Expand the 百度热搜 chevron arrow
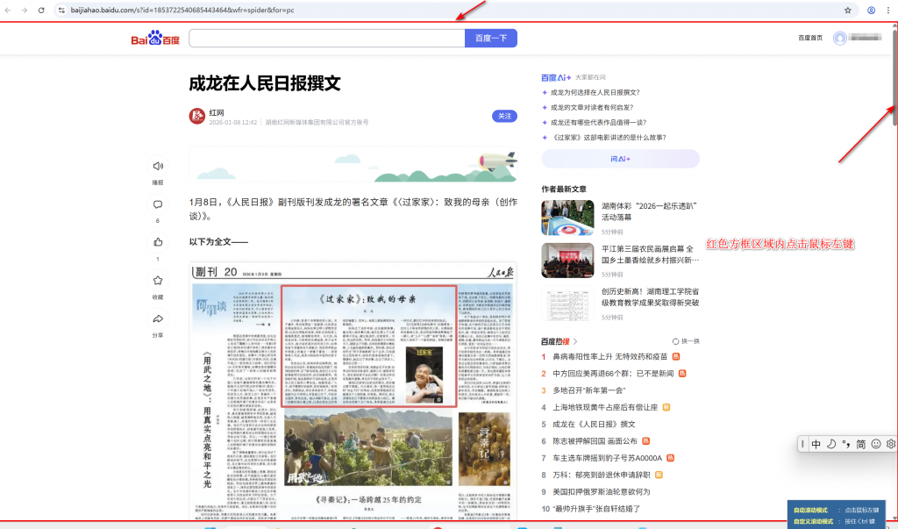 pos(575,341)
